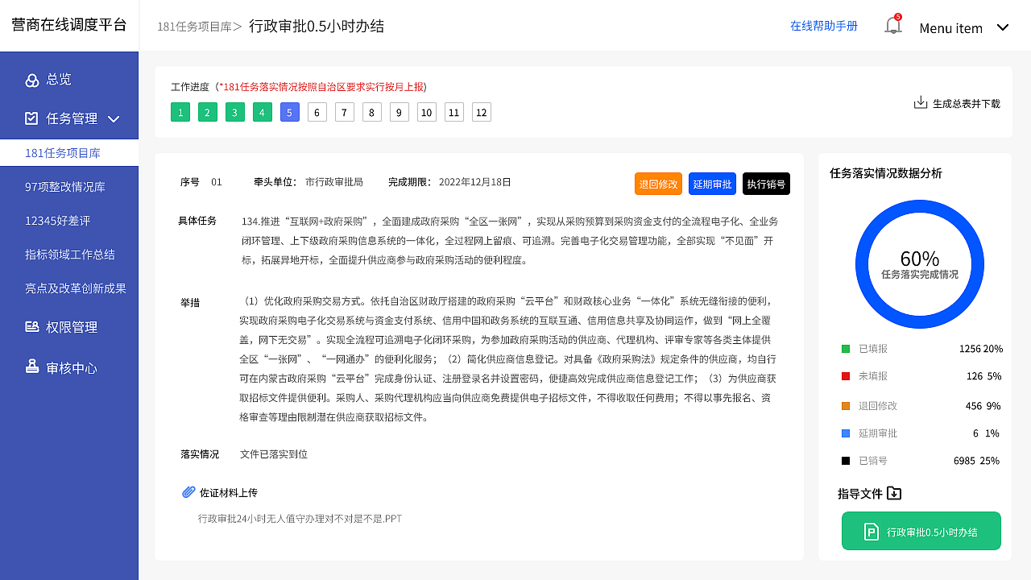Click the green 已填报 legend swatch
The width and height of the screenshot is (1031, 580).
846,349
